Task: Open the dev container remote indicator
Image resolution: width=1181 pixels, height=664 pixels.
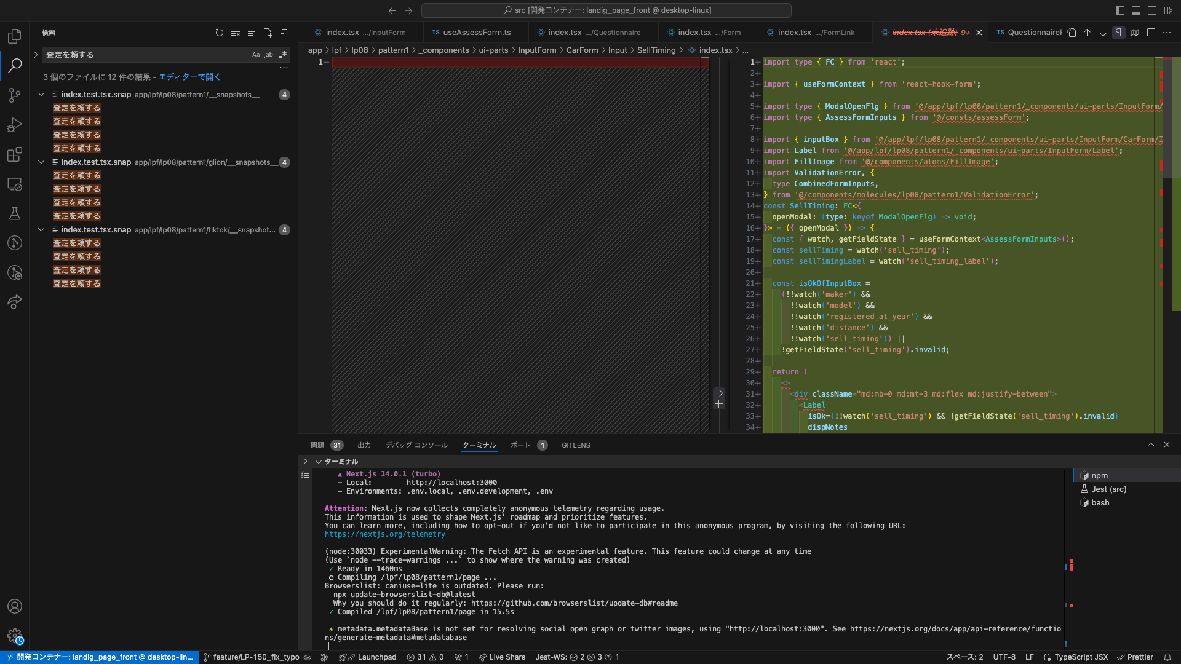Action: [x=100, y=657]
